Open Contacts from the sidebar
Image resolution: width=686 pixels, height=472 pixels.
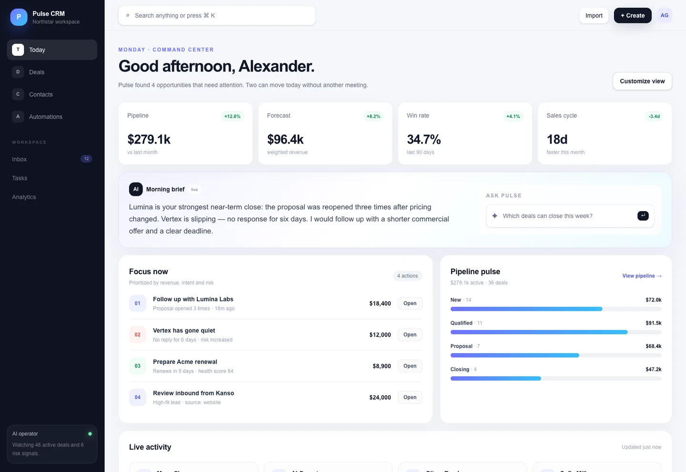(52, 94)
